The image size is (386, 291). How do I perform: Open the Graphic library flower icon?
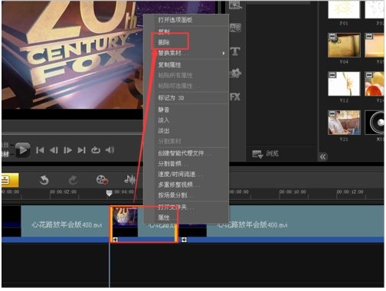(x=235, y=74)
